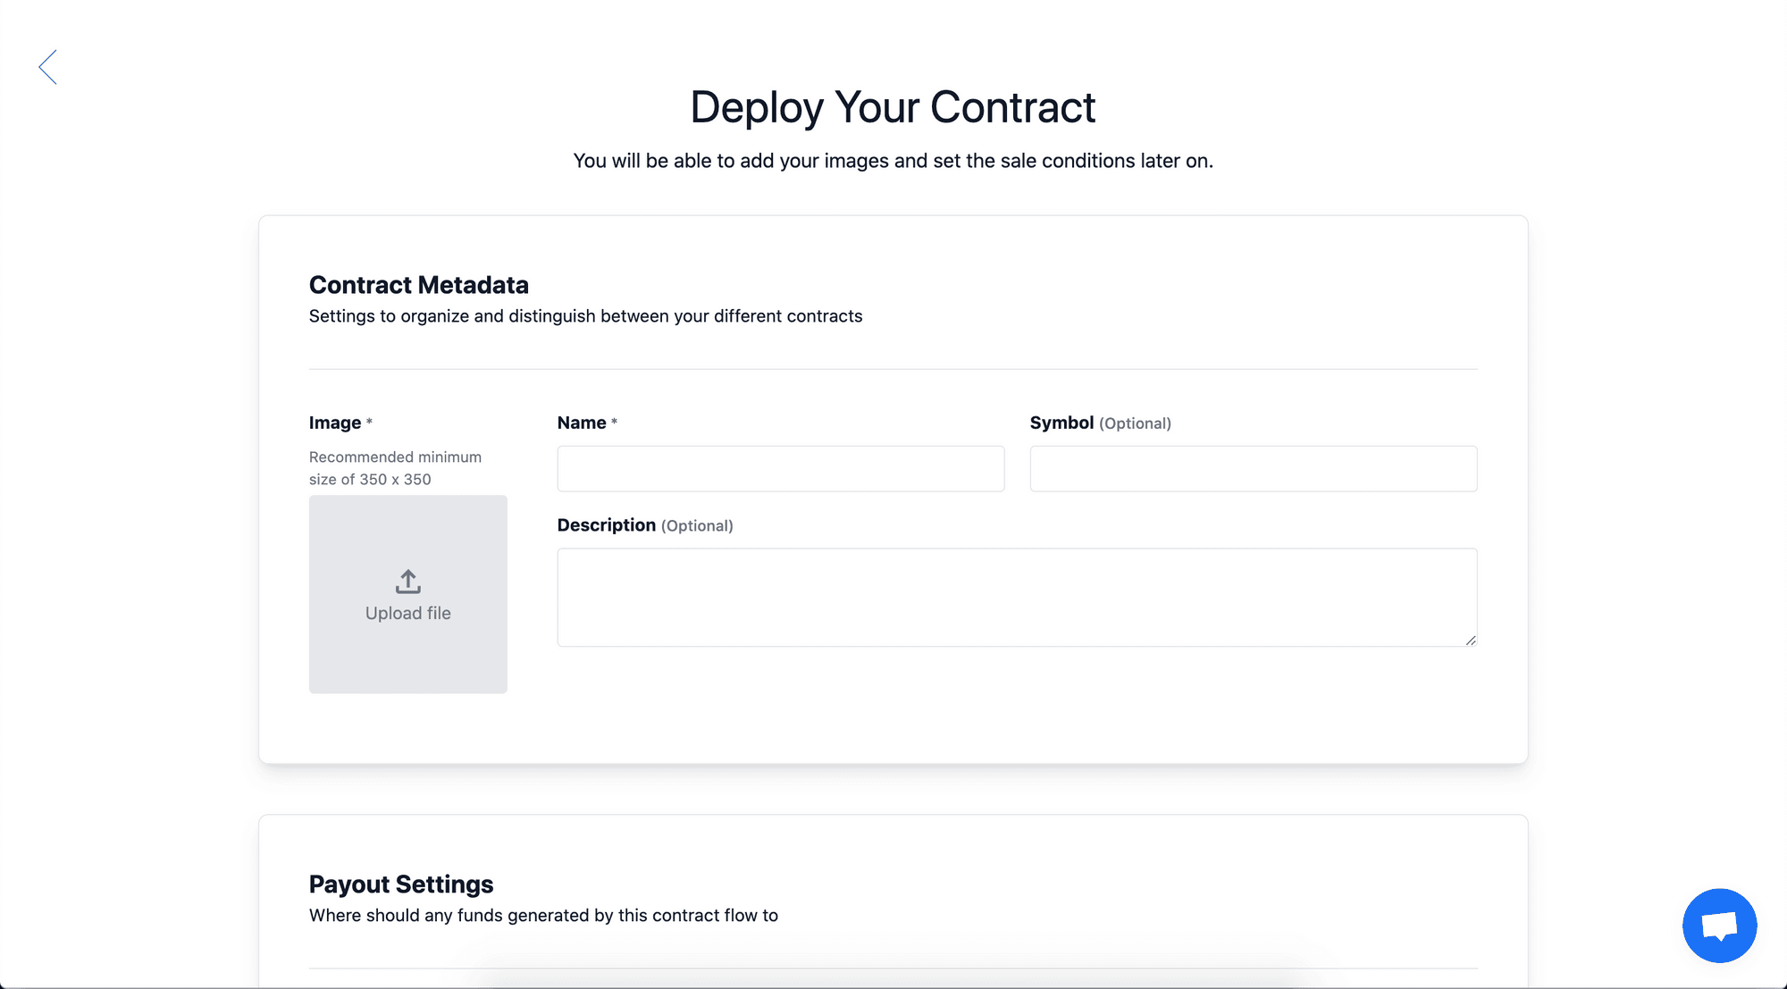
Task: Click the Image upload placeholder
Action: (407, 594)
